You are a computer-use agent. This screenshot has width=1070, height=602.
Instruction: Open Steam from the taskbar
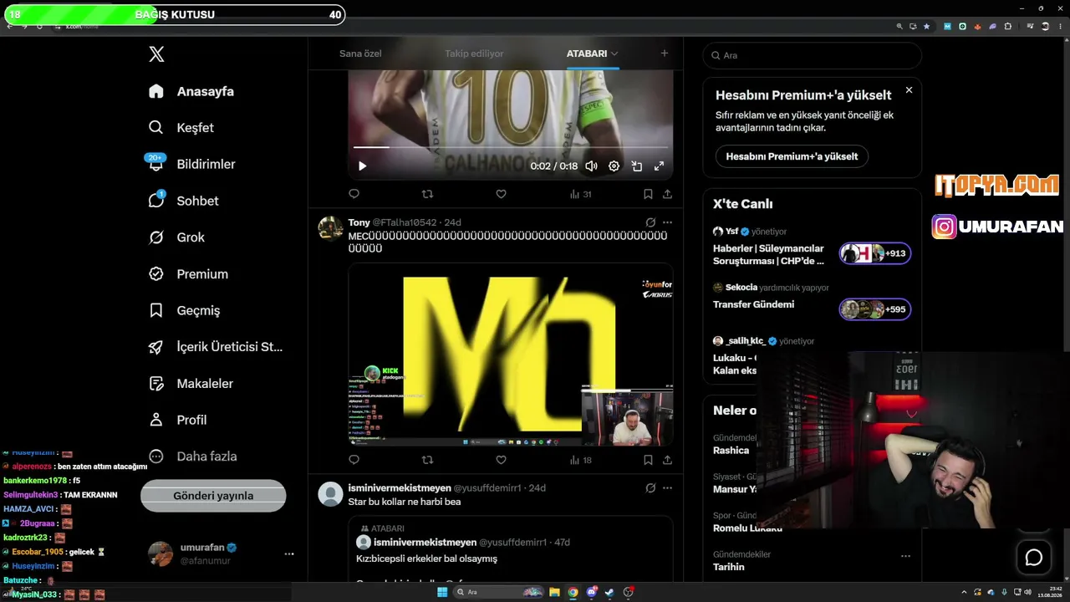click(x=610, y=593)
